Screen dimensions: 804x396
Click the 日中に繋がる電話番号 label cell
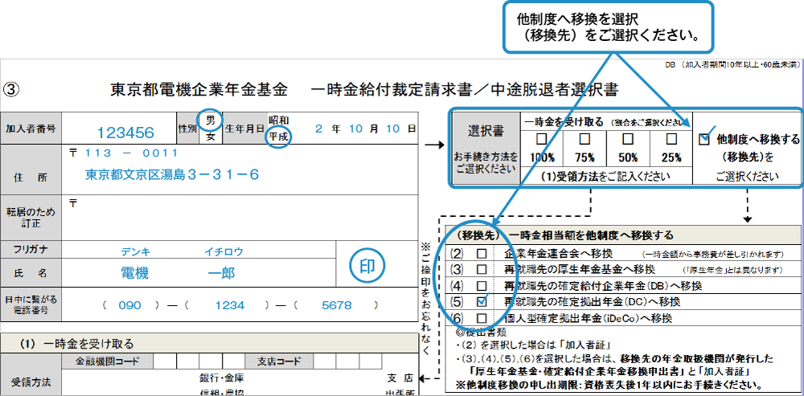pyautogui.click(x=31, y=305)
